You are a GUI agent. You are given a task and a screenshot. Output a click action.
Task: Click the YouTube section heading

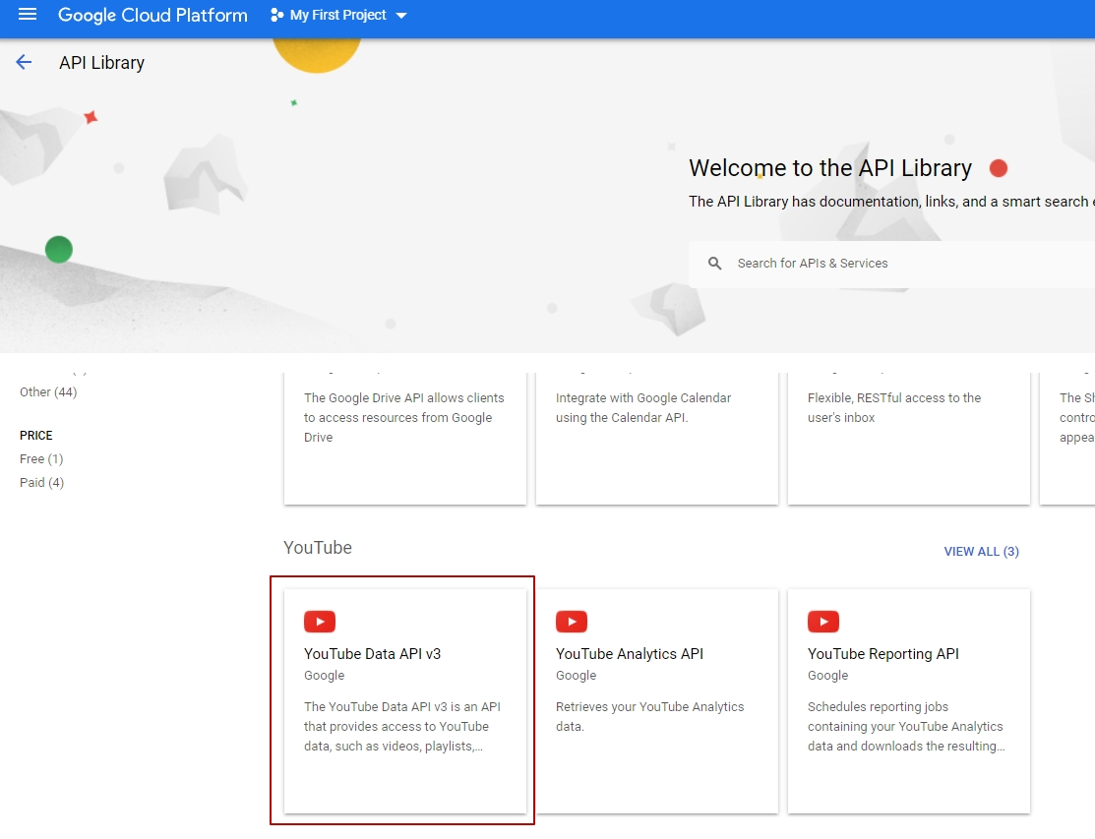pos(318,548)
